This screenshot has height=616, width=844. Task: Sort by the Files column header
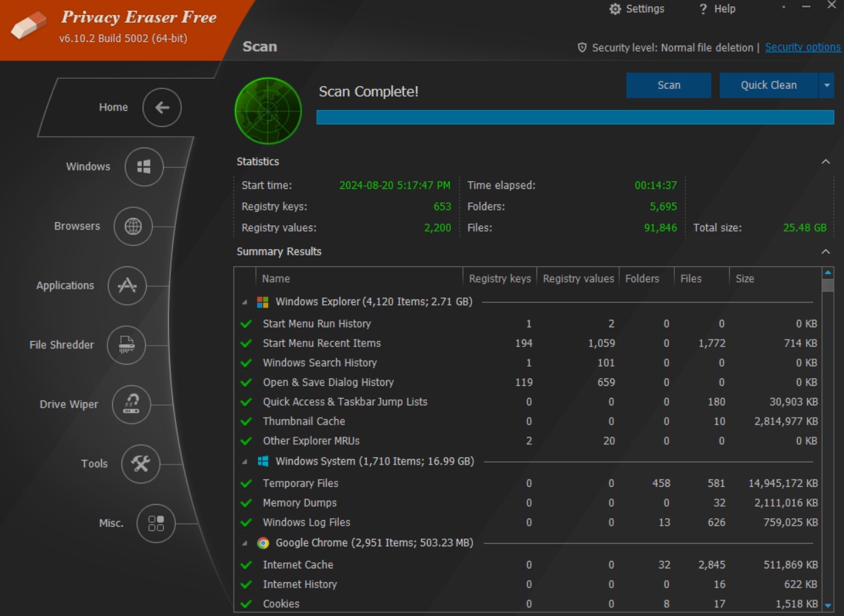click(701, 278)
